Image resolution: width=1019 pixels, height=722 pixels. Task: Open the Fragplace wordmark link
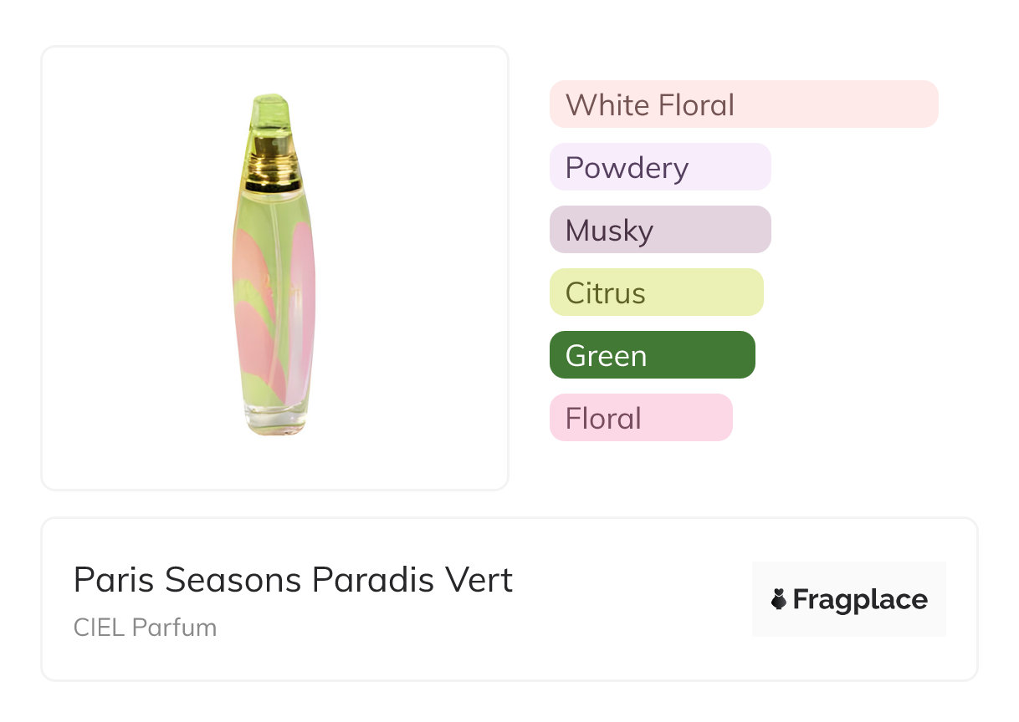pos(860,599)
